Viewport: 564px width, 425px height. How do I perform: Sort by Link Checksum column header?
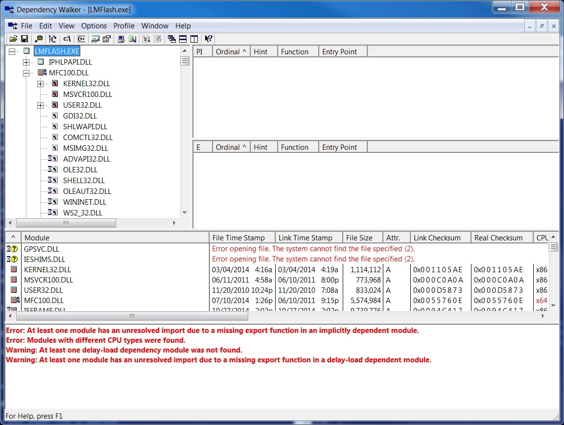pos(441,238)
